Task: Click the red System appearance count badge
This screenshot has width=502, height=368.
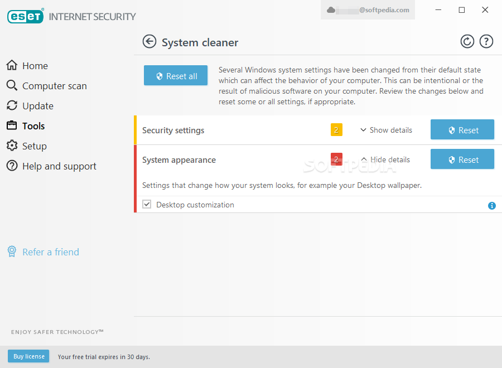Action: tap(336, 159)
